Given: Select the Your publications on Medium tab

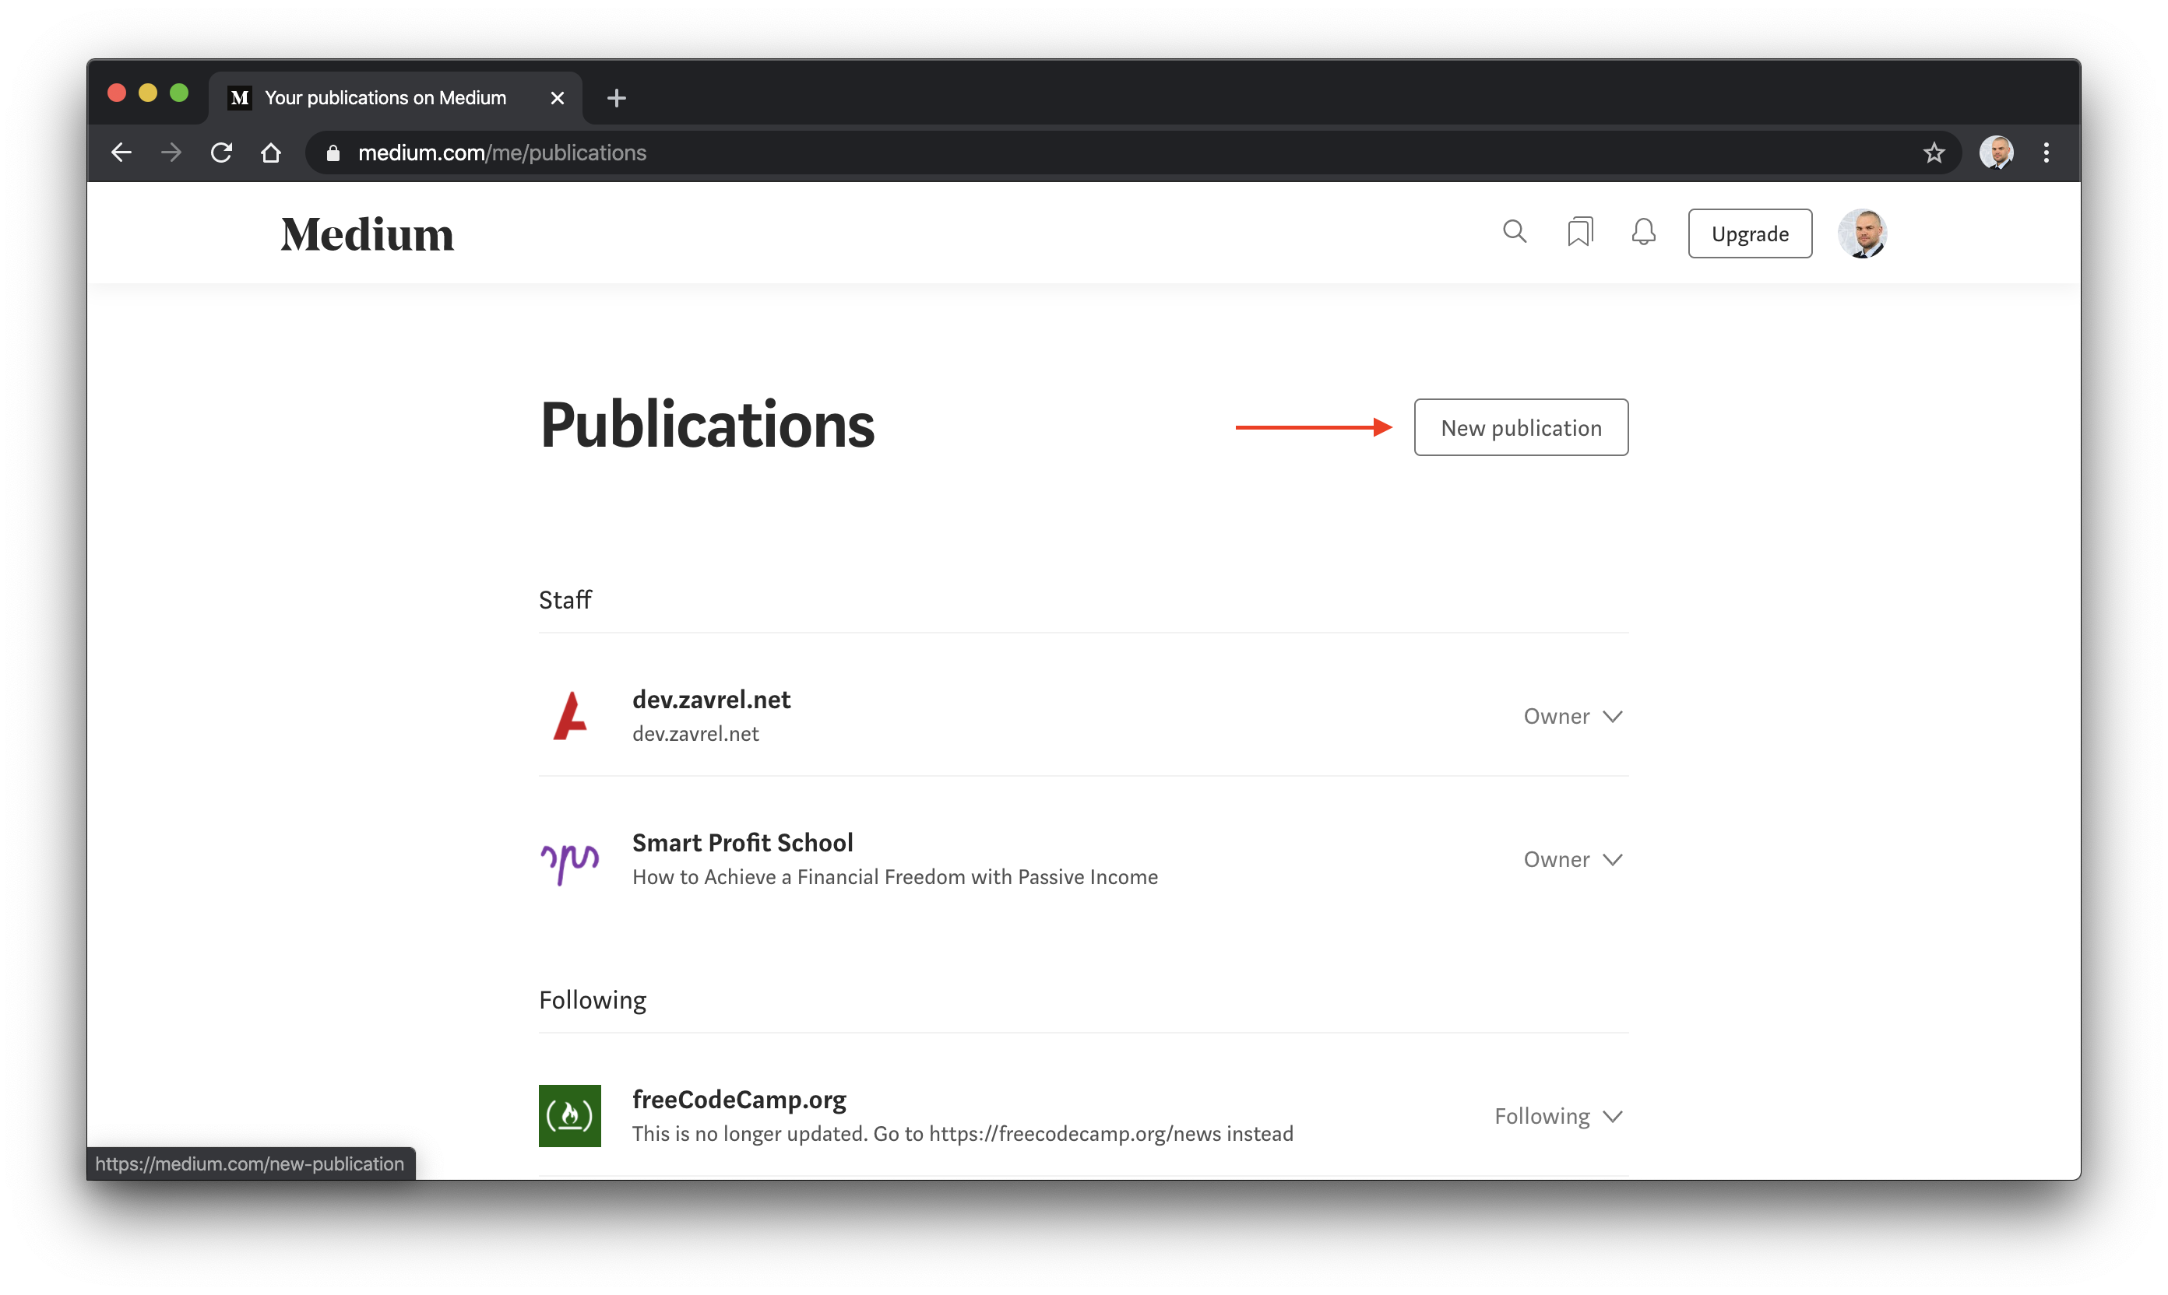Looking at the screenshot, I should [396, 98].
